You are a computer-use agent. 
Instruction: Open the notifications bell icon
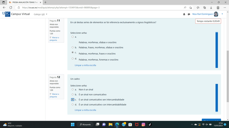(x=184, y=14)
